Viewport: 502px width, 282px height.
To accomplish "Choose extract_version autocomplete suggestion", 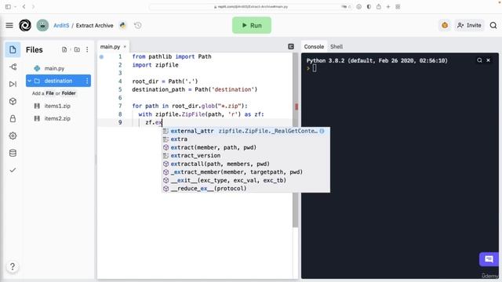I will (x=246, y=156).
